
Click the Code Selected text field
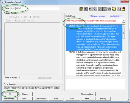pos(32,88)
